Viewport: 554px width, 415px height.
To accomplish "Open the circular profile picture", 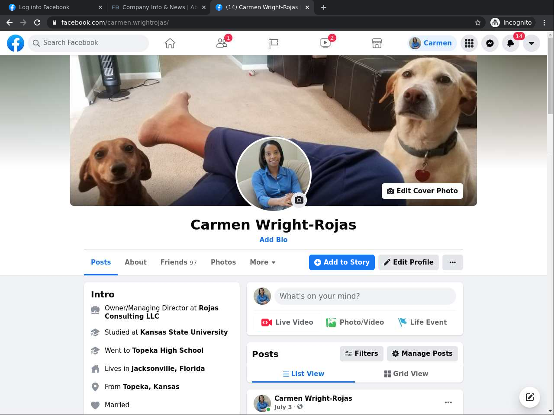I will pyautogui.click(x=274, y=174).
